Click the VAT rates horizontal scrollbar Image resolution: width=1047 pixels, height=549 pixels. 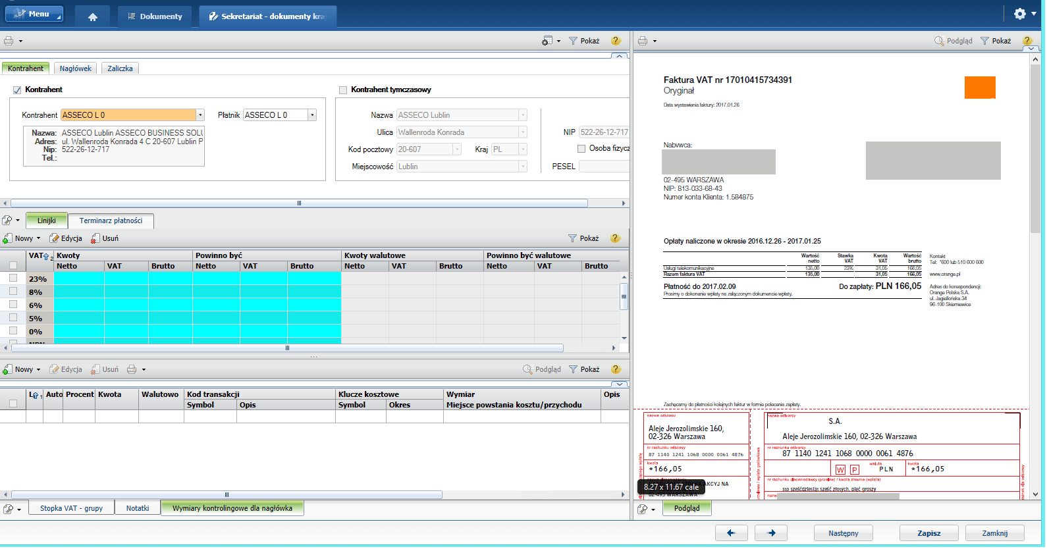(x=287, y=348)
